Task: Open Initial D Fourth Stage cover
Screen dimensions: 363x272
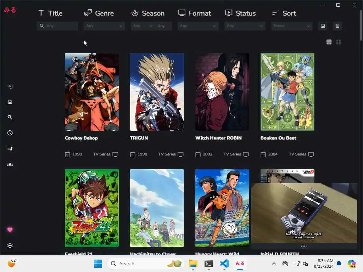Action: [287, 176]
